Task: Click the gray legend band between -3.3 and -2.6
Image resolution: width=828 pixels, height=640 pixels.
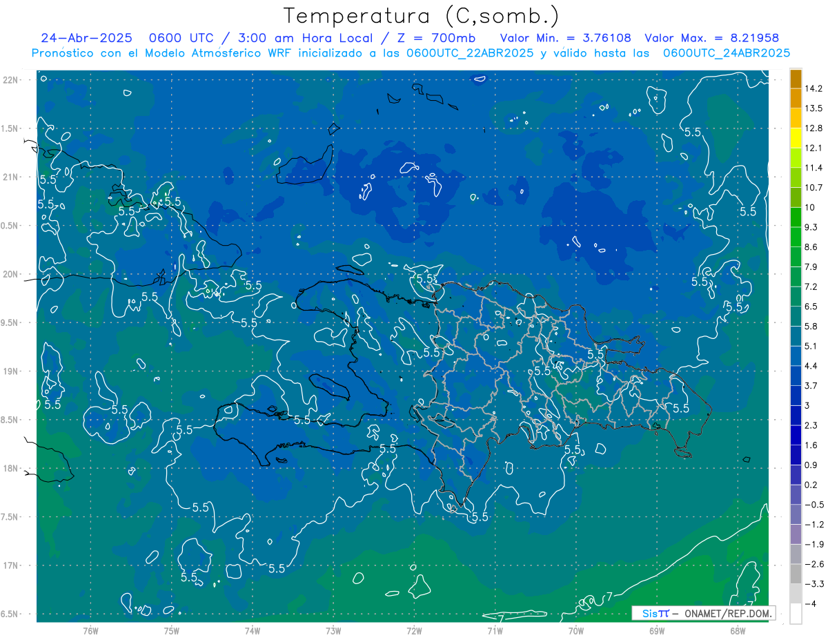Action: pyautogui.click(x=796, y=574)
